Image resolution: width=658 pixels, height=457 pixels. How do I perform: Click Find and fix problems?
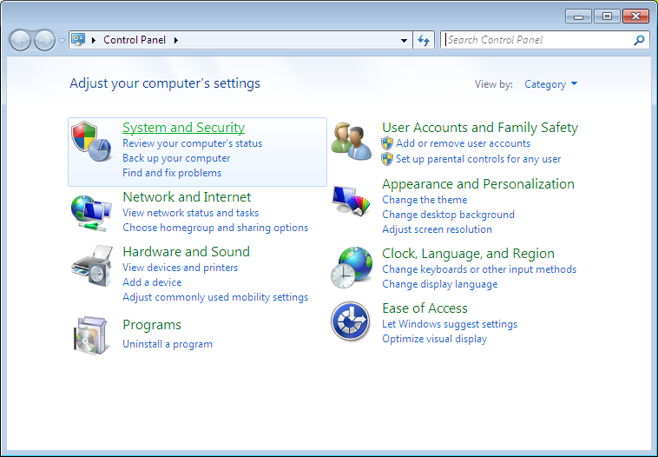click(172, 173)
